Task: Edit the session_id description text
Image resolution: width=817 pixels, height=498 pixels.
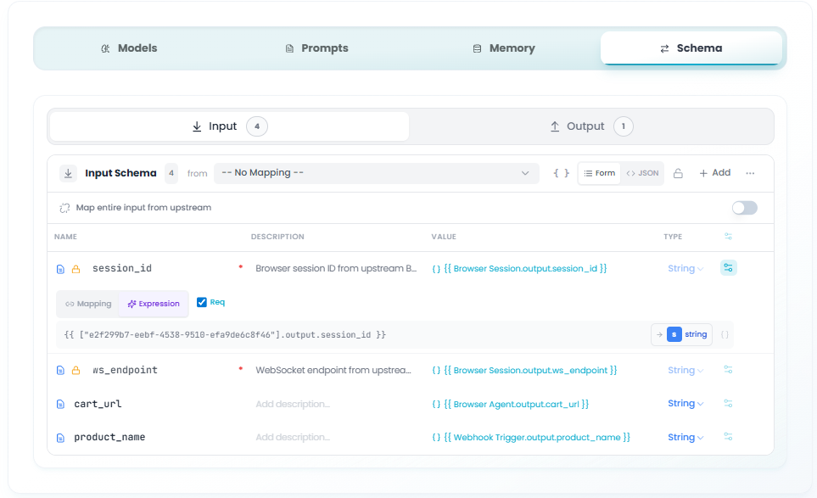Action: click(x=336, y=268)
